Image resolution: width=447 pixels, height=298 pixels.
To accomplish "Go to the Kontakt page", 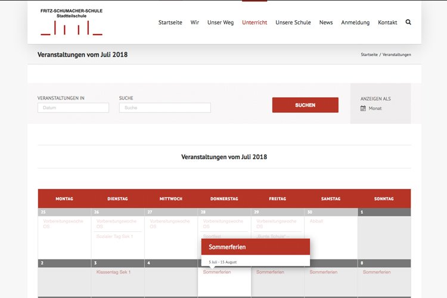I will coord(387,23).
